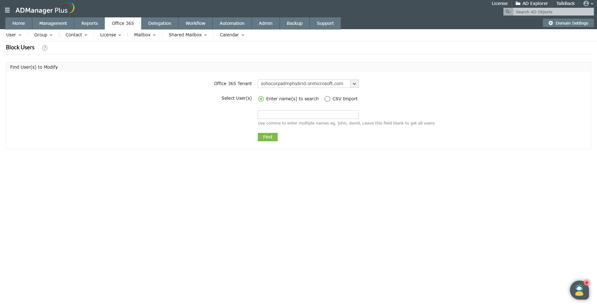Open the License link in header

coord(500,3)
